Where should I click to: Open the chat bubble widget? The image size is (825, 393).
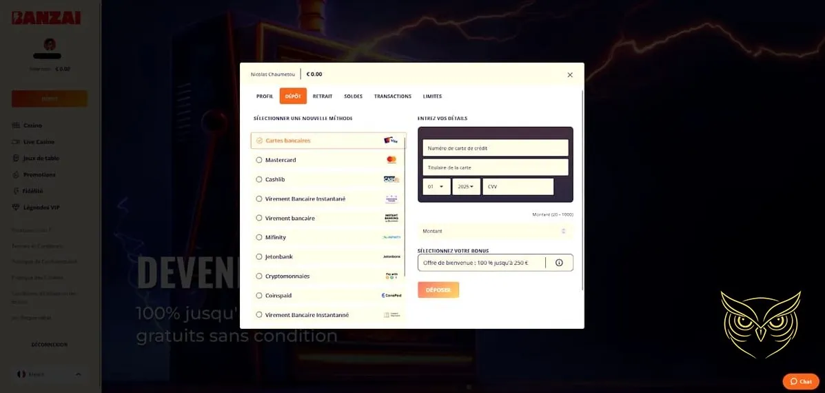(801, 381)
